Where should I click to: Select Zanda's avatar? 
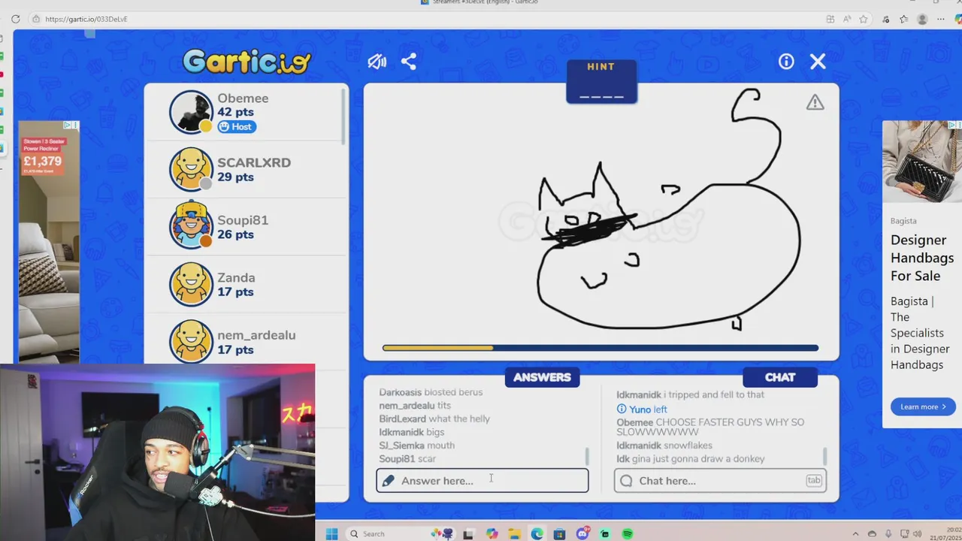(x=191, y=284)
